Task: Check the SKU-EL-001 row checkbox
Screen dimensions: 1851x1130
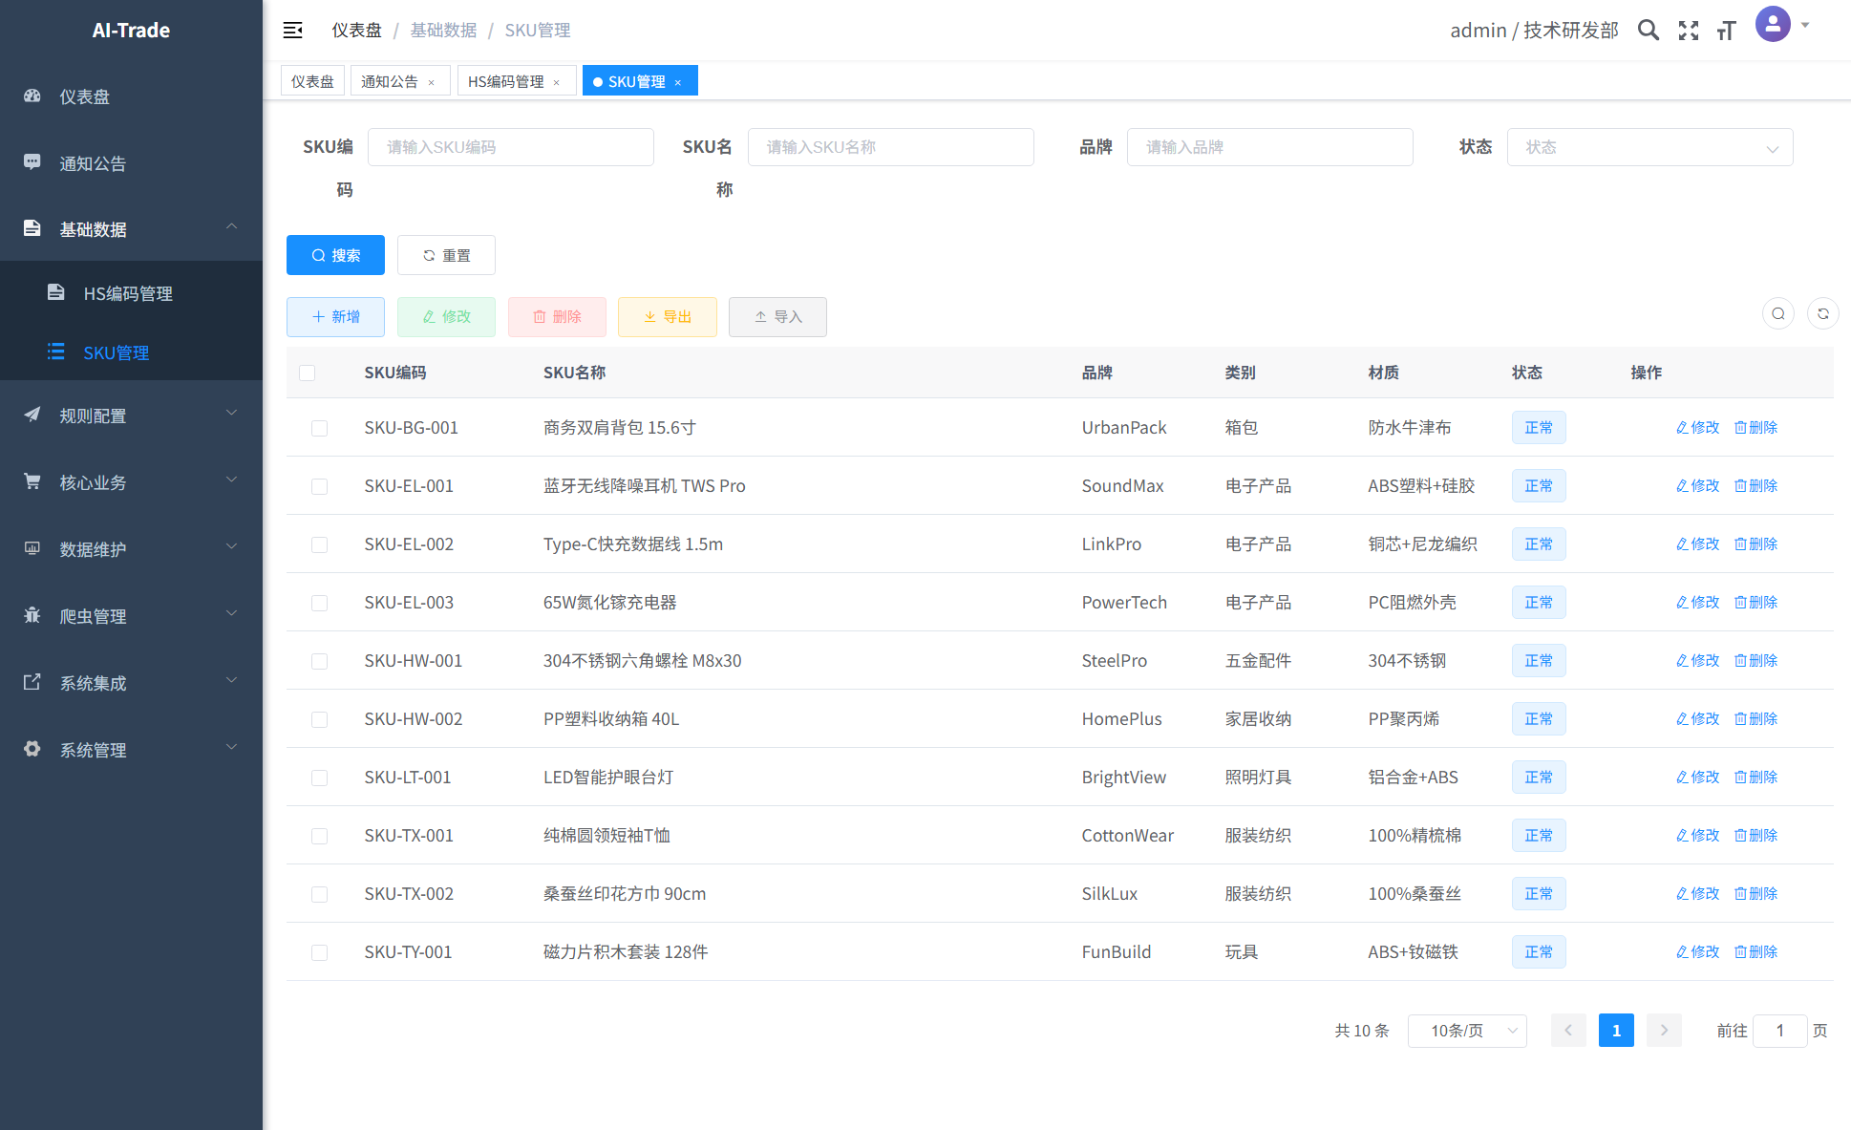Action: coord(319,486)
